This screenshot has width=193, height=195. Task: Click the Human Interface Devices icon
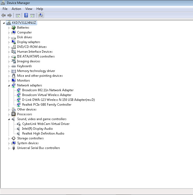(14, 52)
